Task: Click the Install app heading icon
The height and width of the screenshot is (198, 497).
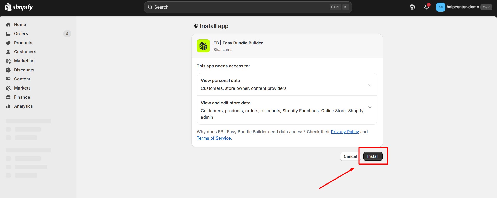Action: point(196,26)
